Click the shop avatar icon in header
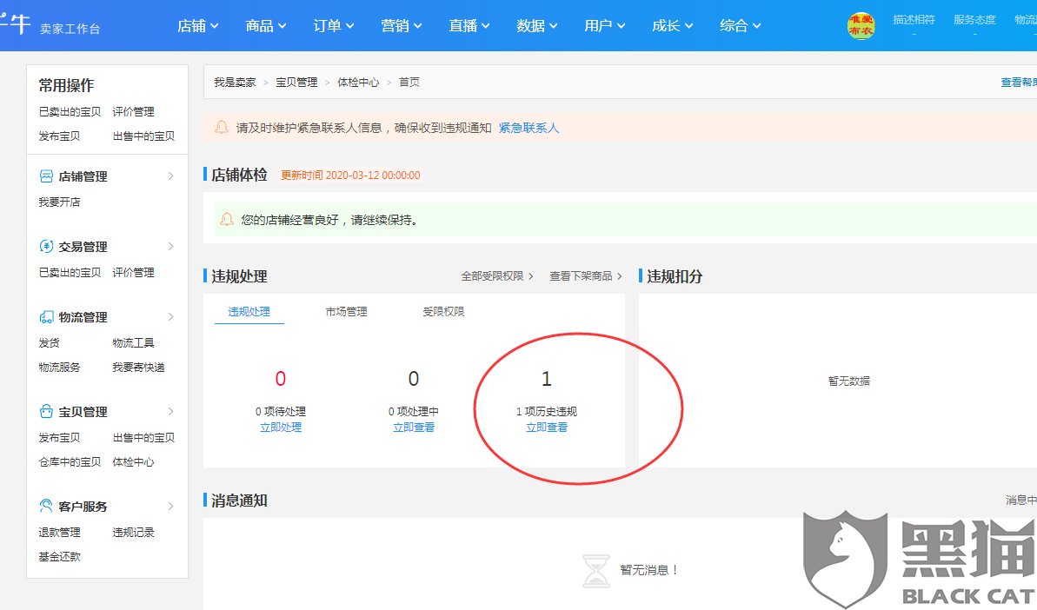The image size is (1037, 610). pos(861,26)
